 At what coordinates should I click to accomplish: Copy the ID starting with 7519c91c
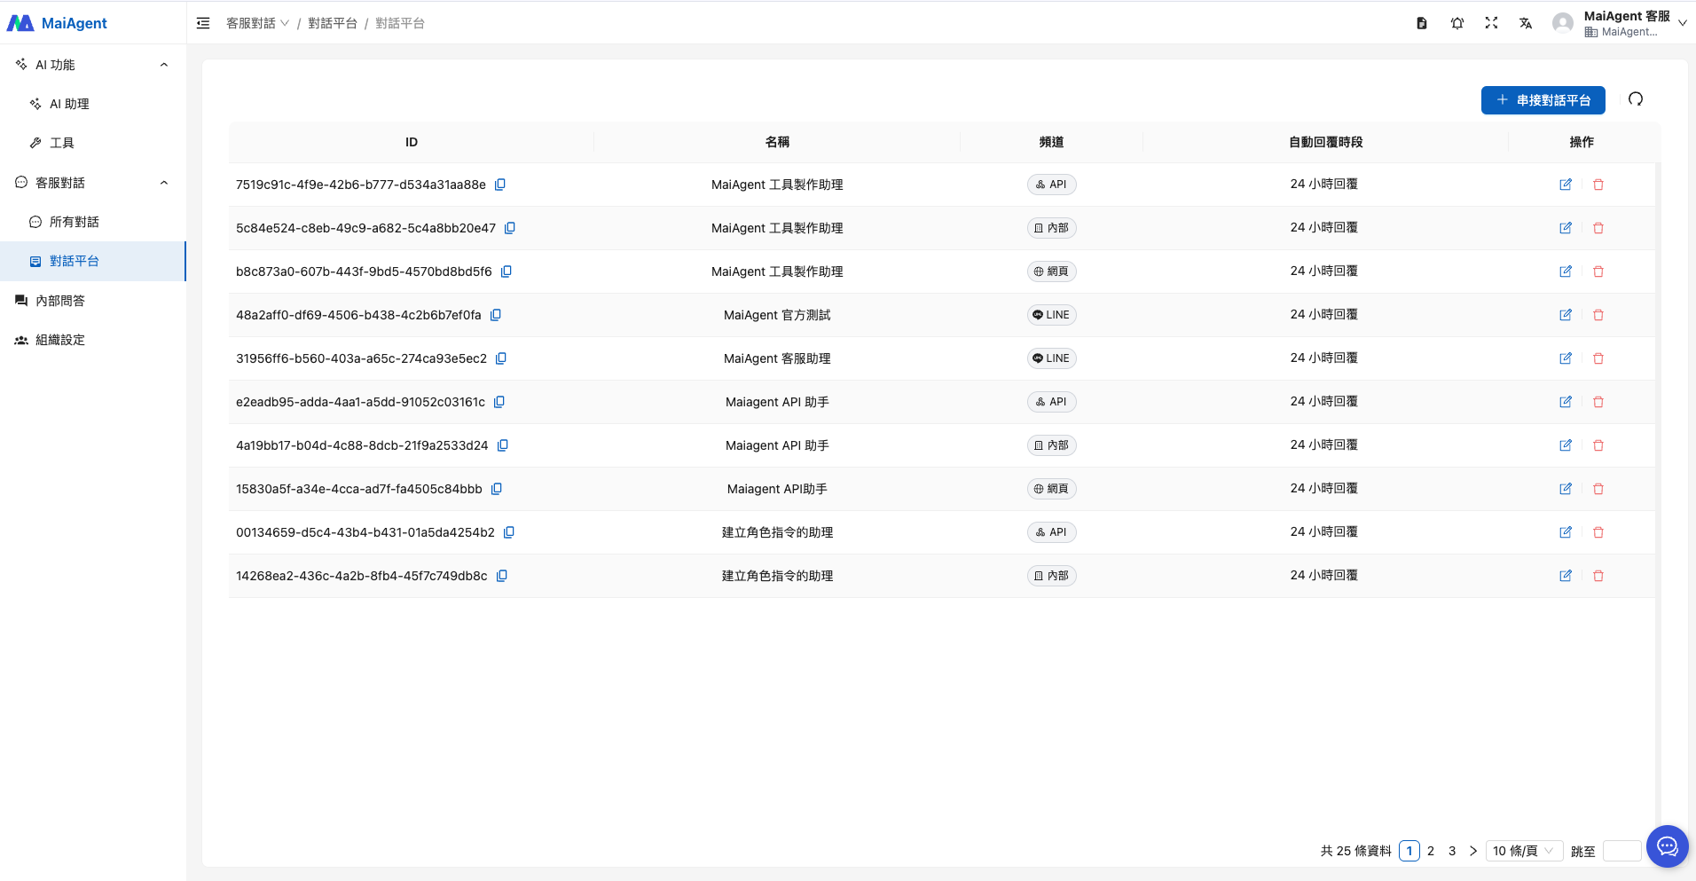pyautogui.click(x=500, y=185)
